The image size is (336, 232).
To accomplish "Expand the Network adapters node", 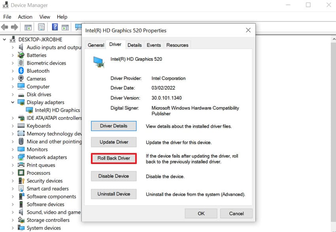I will [13, 157].
